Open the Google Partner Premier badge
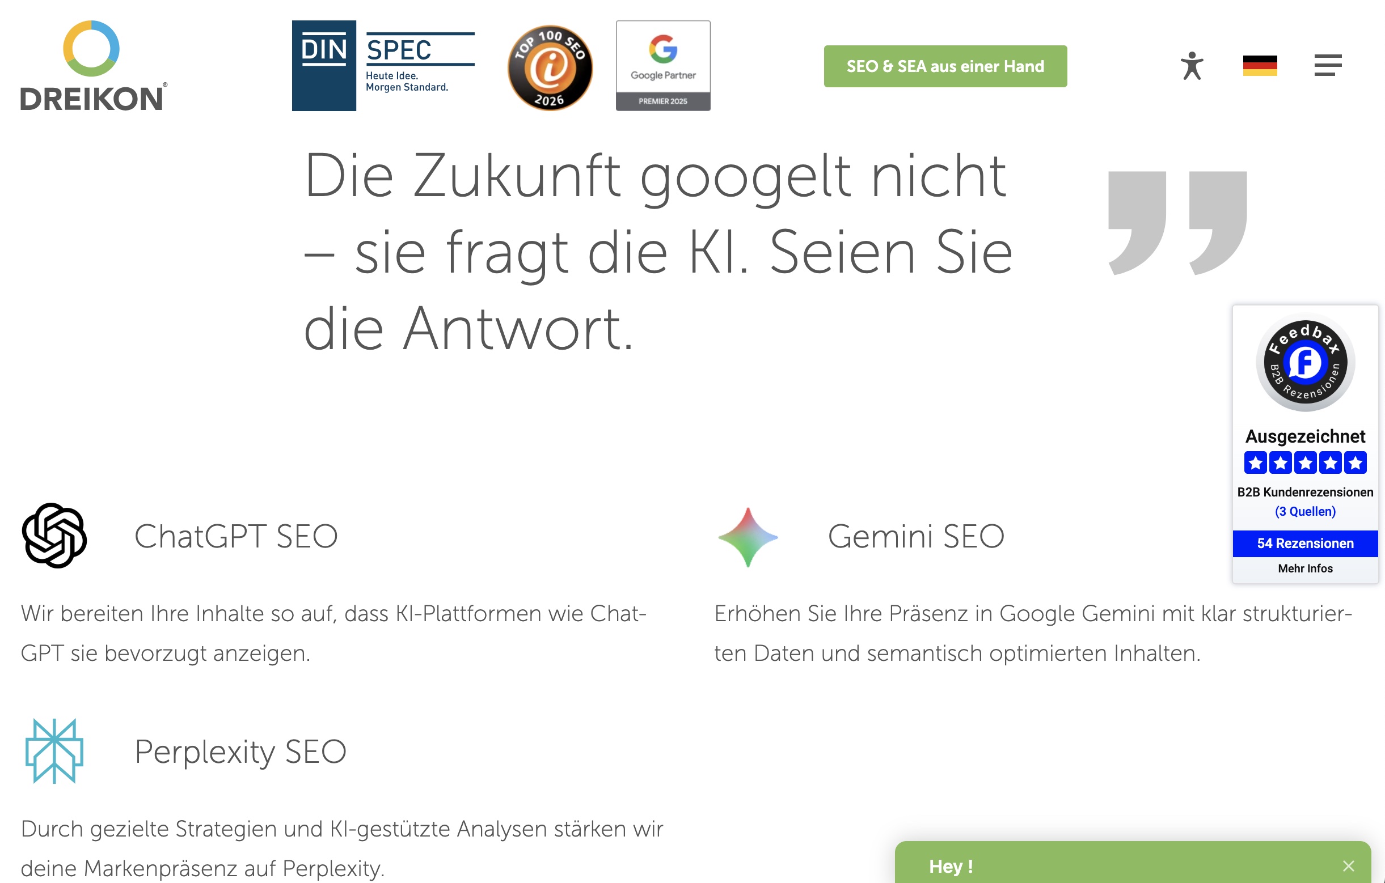1385x883 pixels. coord(662,66)
